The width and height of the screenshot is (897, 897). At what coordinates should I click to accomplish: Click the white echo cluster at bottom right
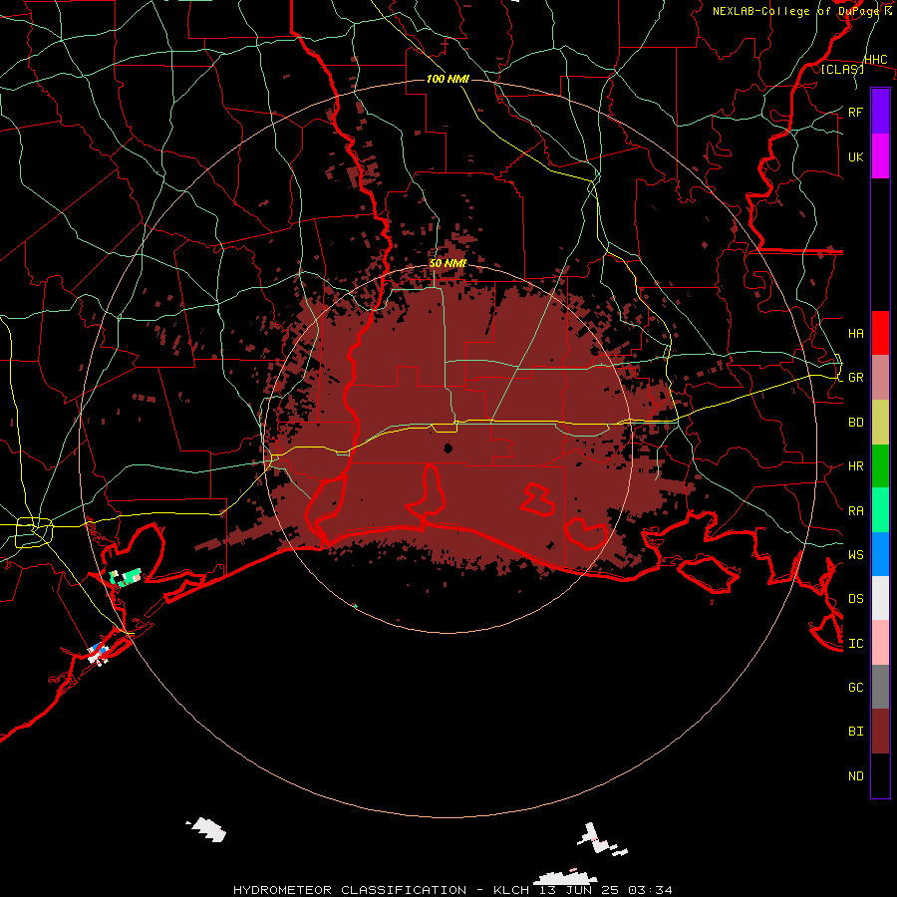601,840
